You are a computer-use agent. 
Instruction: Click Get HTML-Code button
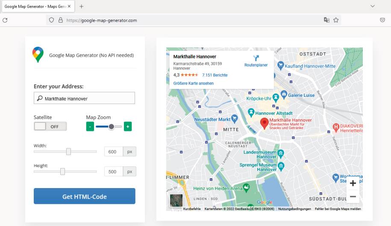coord(85,196)
